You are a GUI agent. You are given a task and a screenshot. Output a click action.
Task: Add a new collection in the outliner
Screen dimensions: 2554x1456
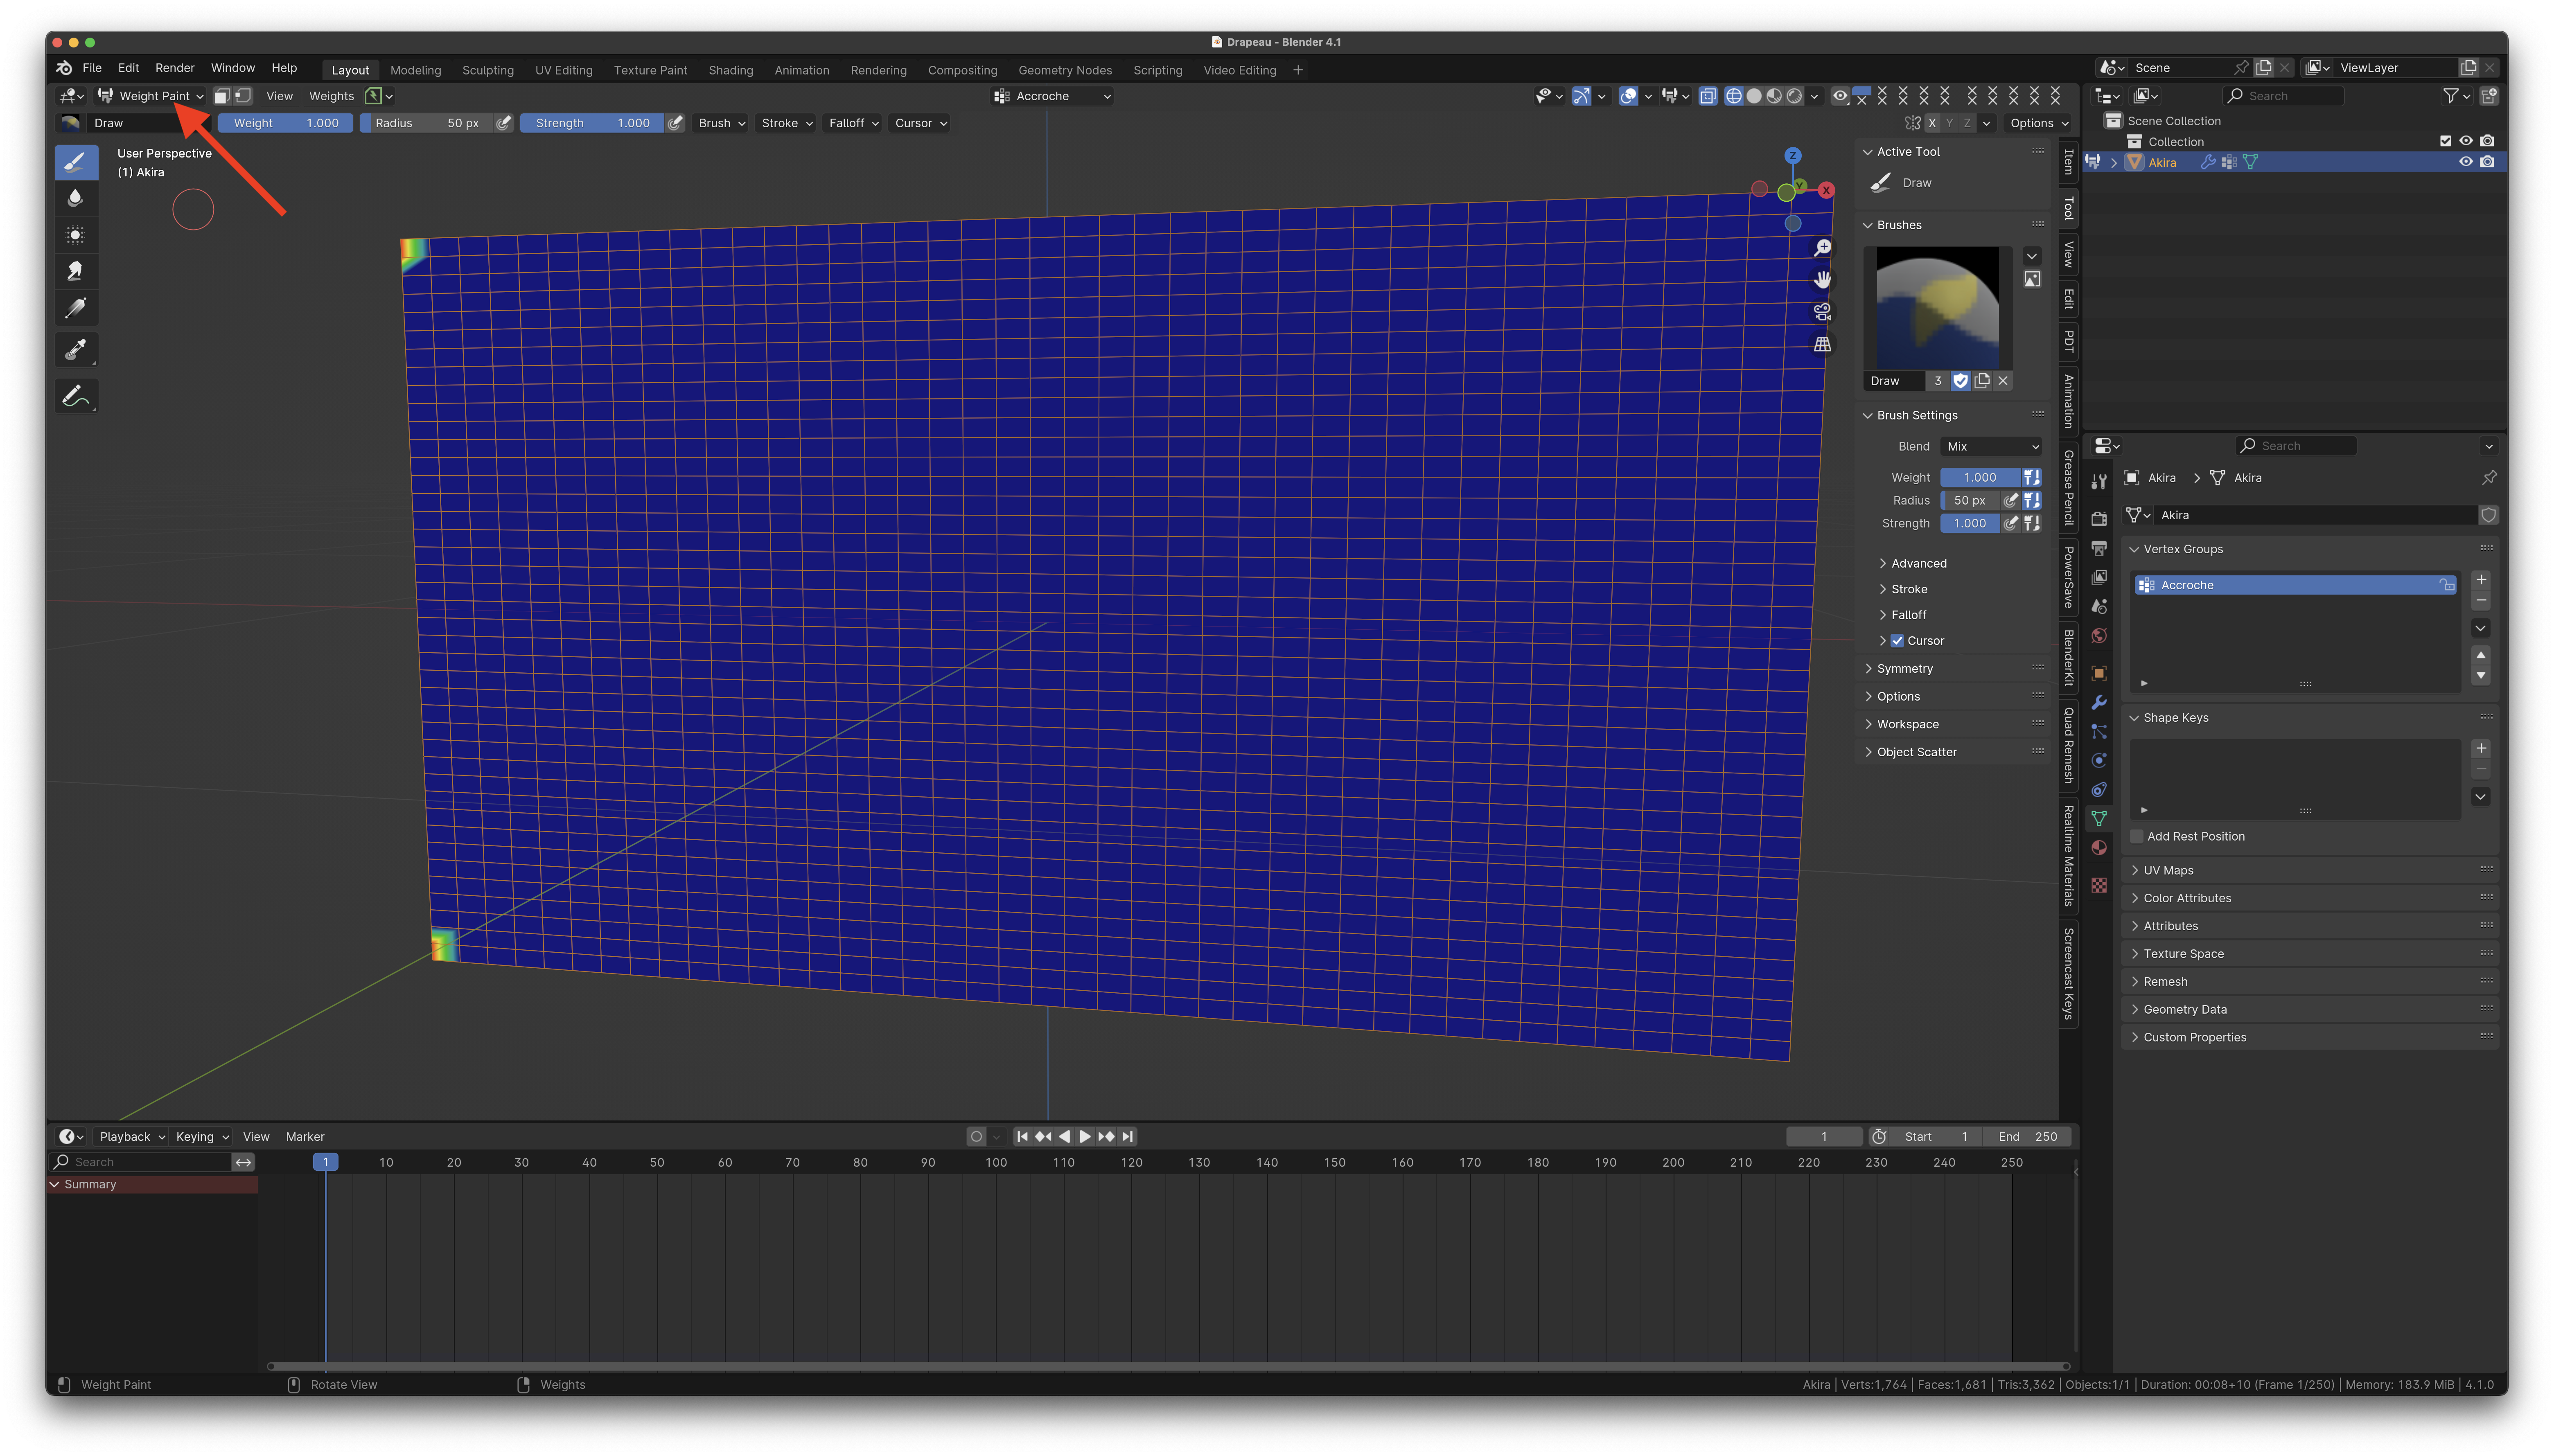coord(2489,96)
